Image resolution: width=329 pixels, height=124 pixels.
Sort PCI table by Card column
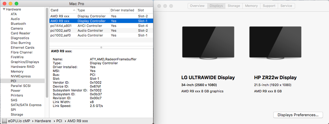63,10
